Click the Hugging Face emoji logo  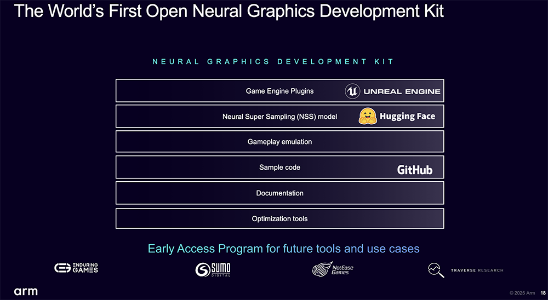tap(368, 116)
